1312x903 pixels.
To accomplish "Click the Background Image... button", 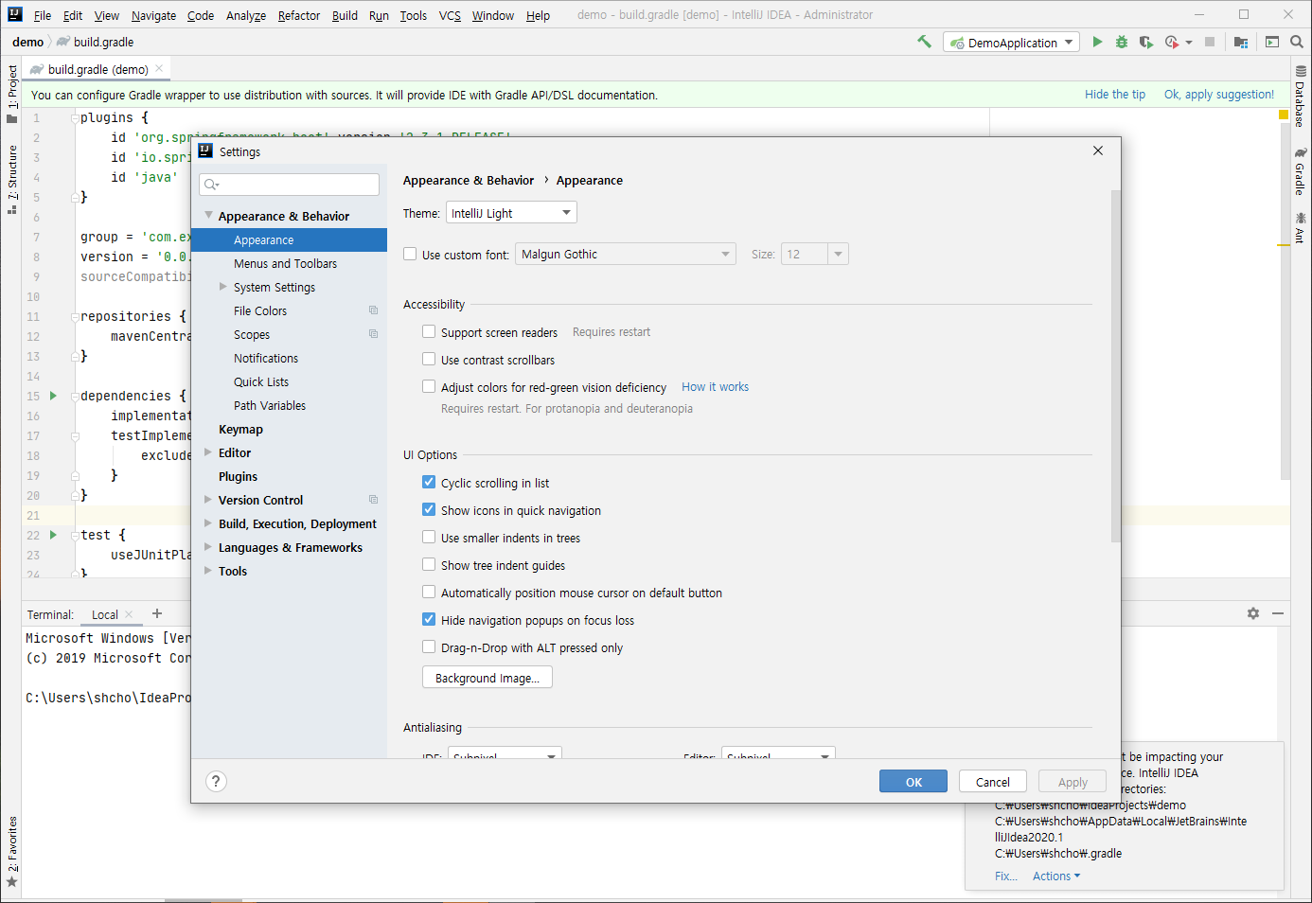I will (488, 678).
